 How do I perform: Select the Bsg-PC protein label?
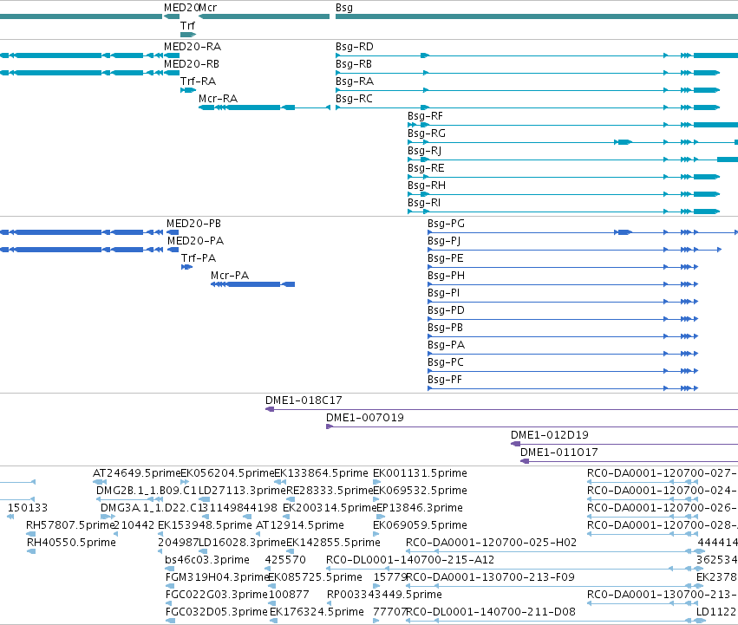tap(445, 363)
